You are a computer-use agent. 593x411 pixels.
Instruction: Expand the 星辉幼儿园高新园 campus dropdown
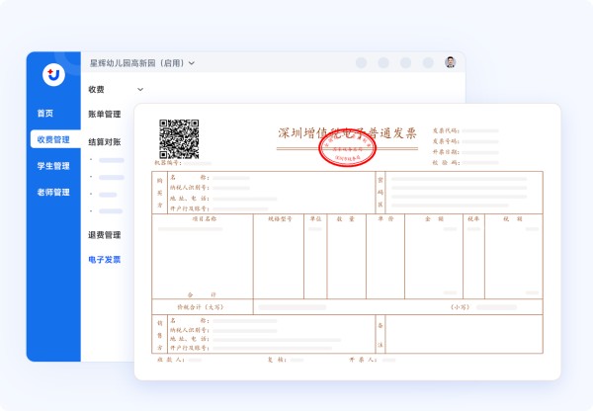point(142,63)
